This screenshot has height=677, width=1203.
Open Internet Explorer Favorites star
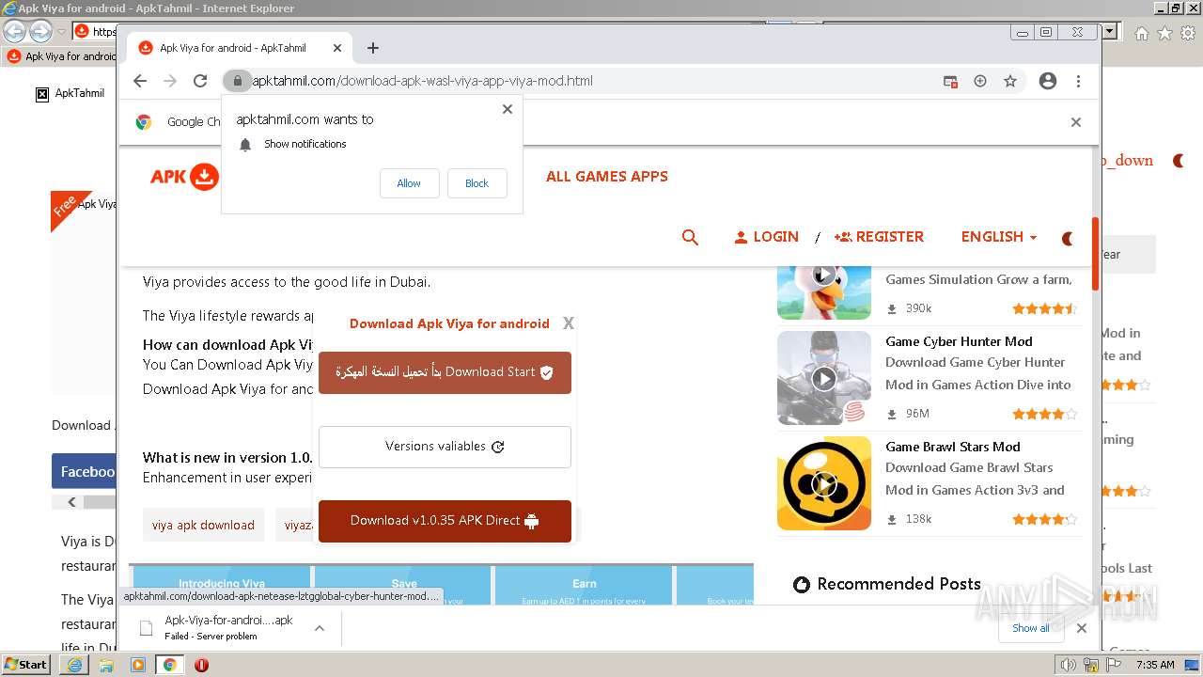pos(1164,33)
